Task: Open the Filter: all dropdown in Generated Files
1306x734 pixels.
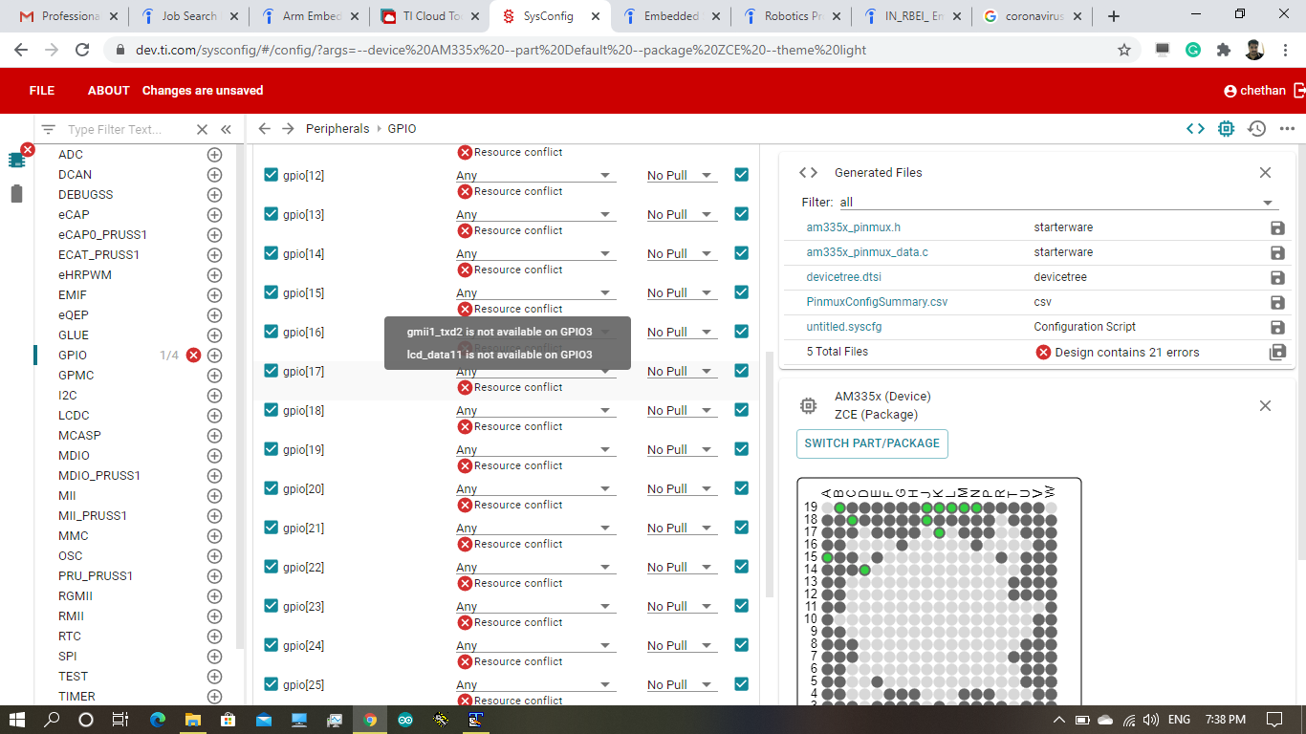Action: tap(1269, 203)
